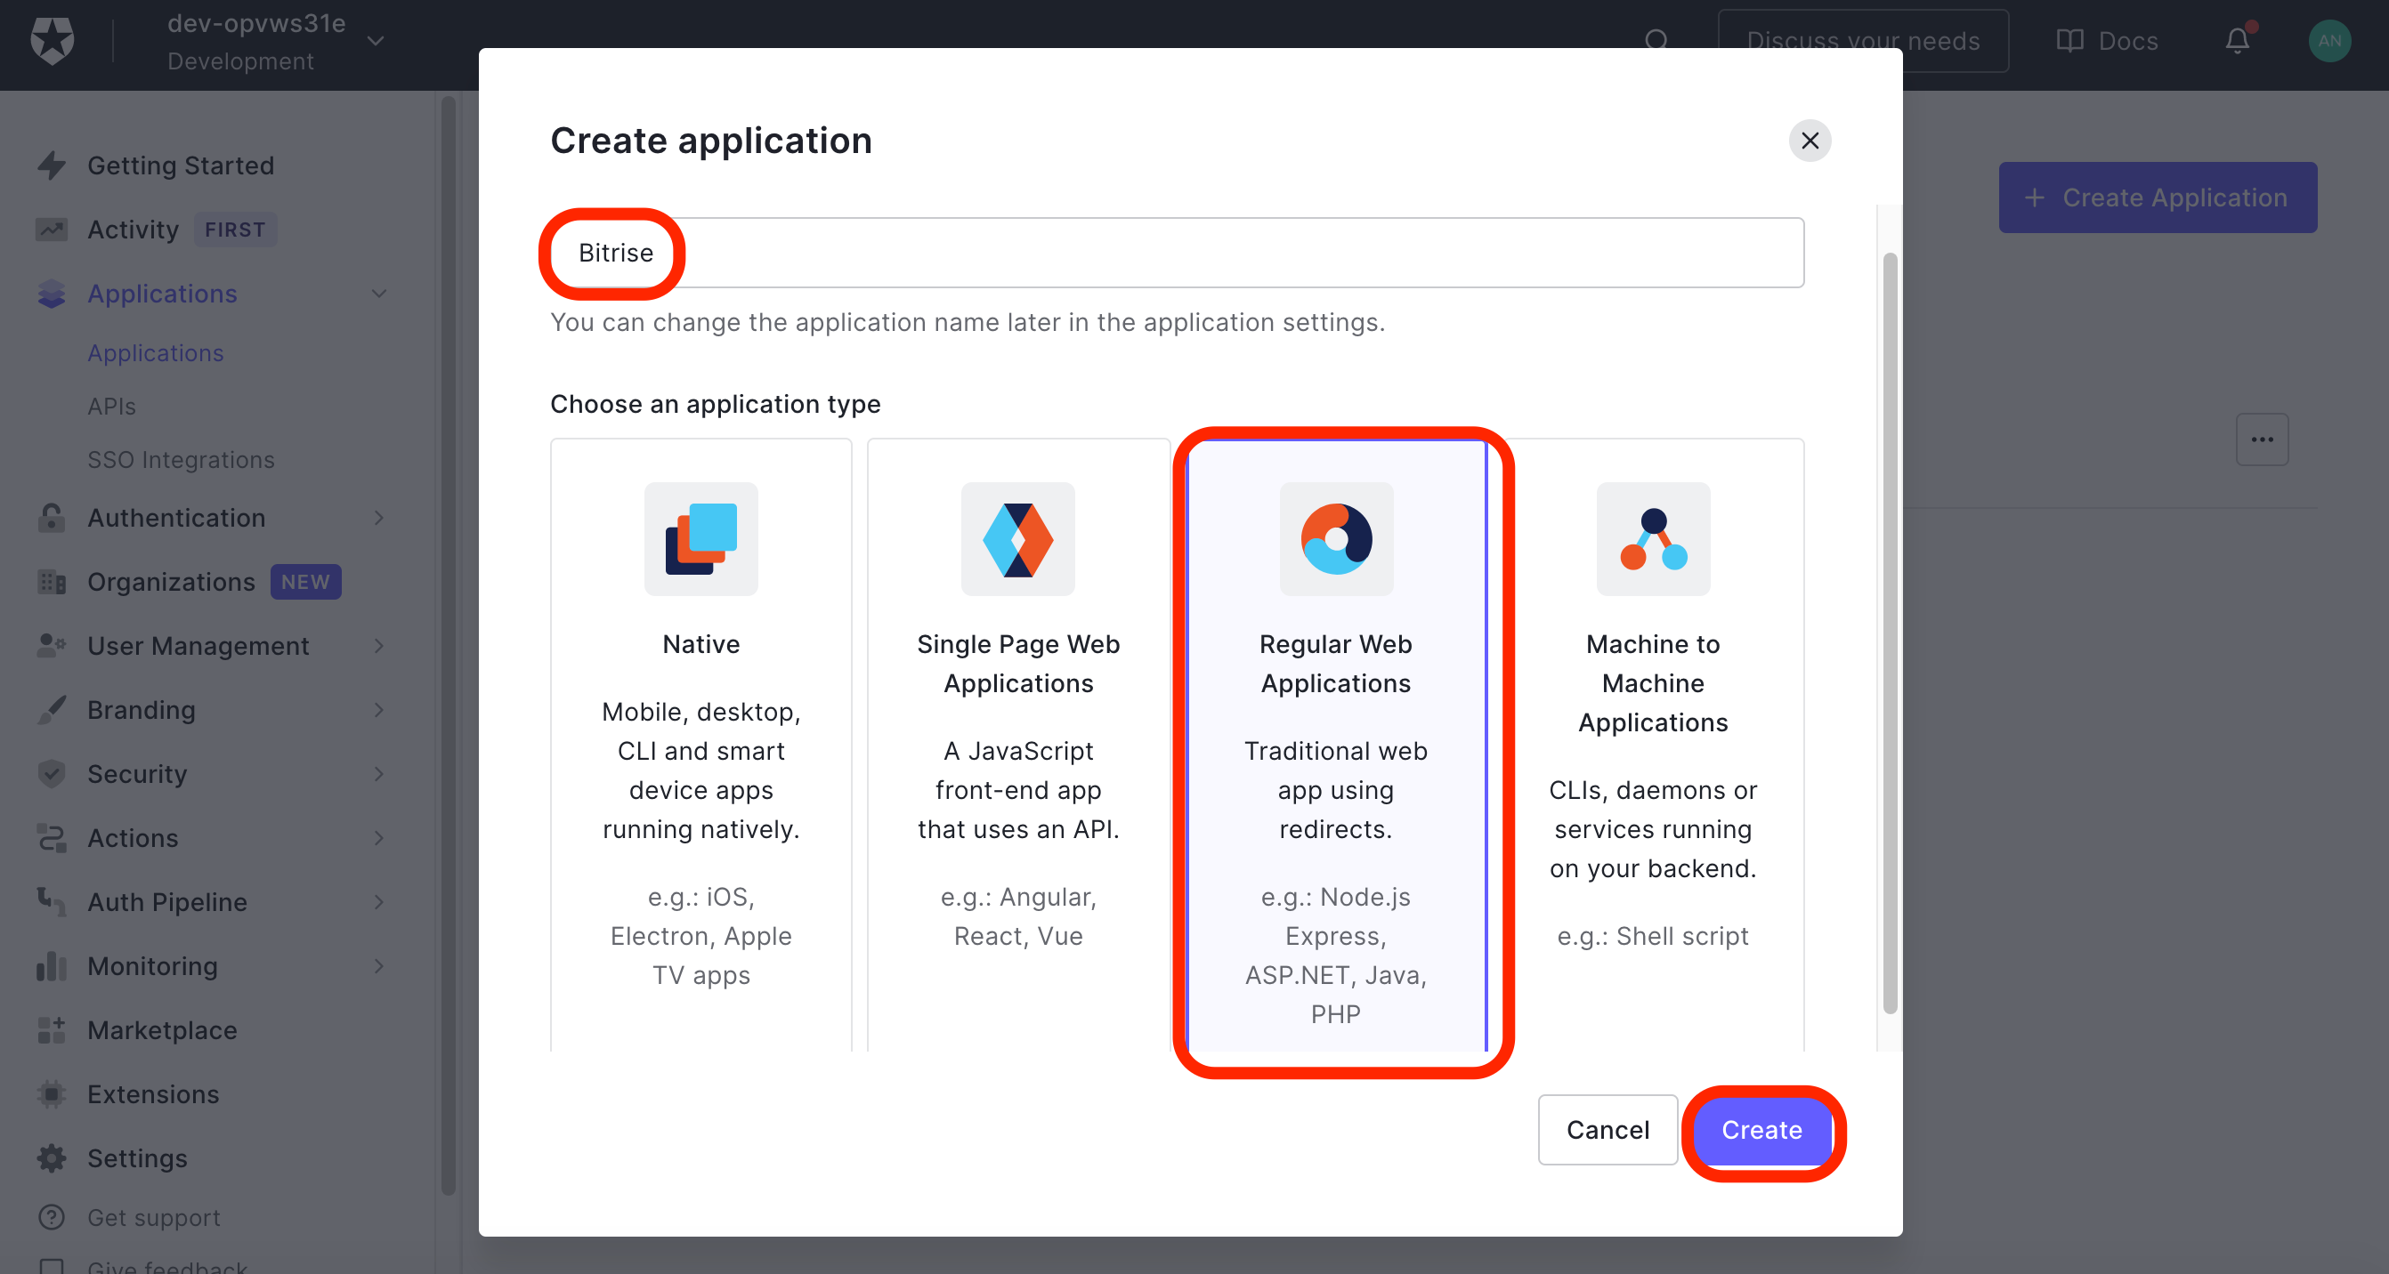This screenshot has width=2389, height=1274.
Task: Open SSO Integrations in sidebar
Action: point(181,460)
